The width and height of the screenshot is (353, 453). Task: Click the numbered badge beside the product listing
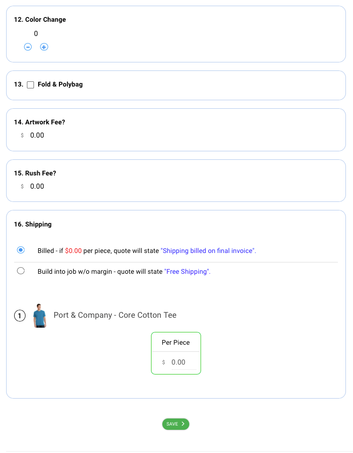(19, 315)
